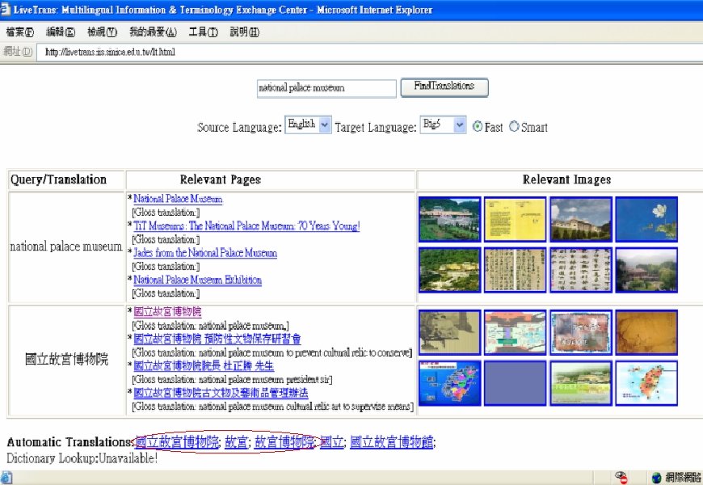Open the white flower on blue thumbnail

[x=646, y=219]
